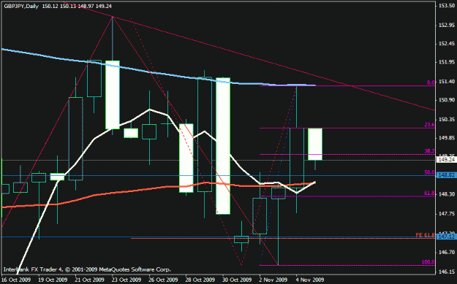Viewport: 457px width, 284px height.
Task: Select the 150.90 price axis label
Action: [x=447, y=100]
